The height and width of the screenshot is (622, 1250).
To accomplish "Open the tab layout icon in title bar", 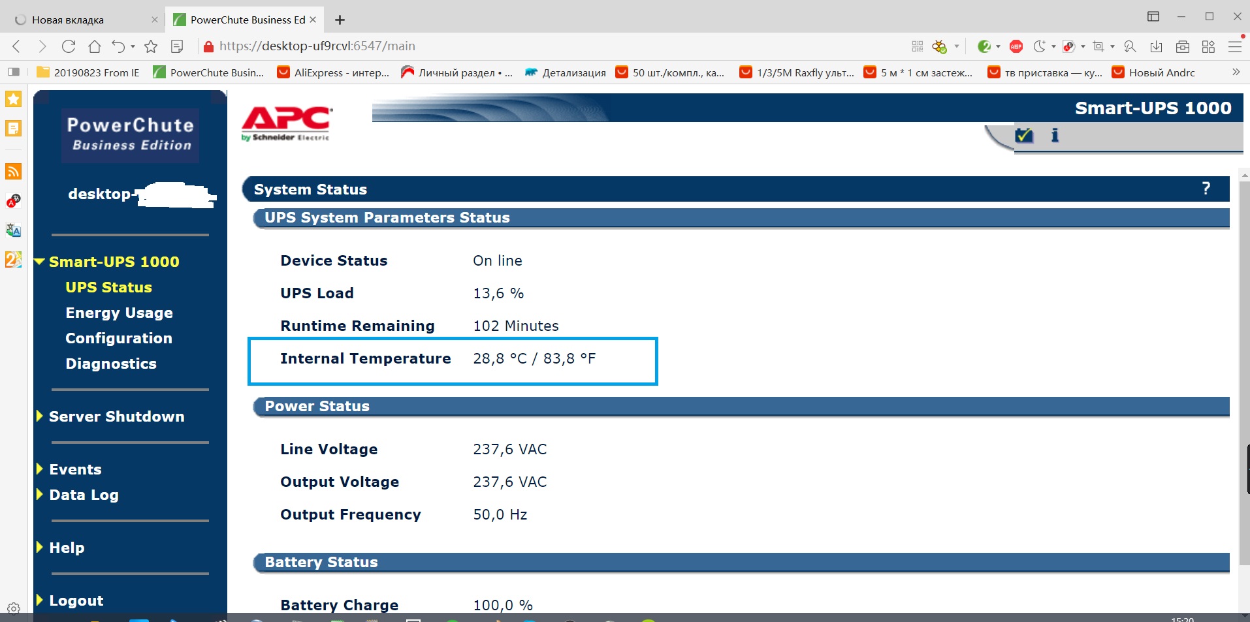I will (x=1153, y=16).
